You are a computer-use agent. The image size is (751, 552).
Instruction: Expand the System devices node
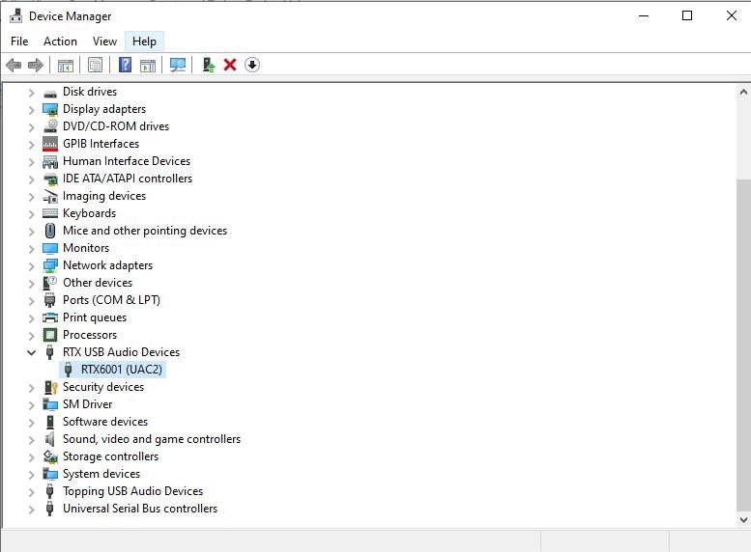32,475
